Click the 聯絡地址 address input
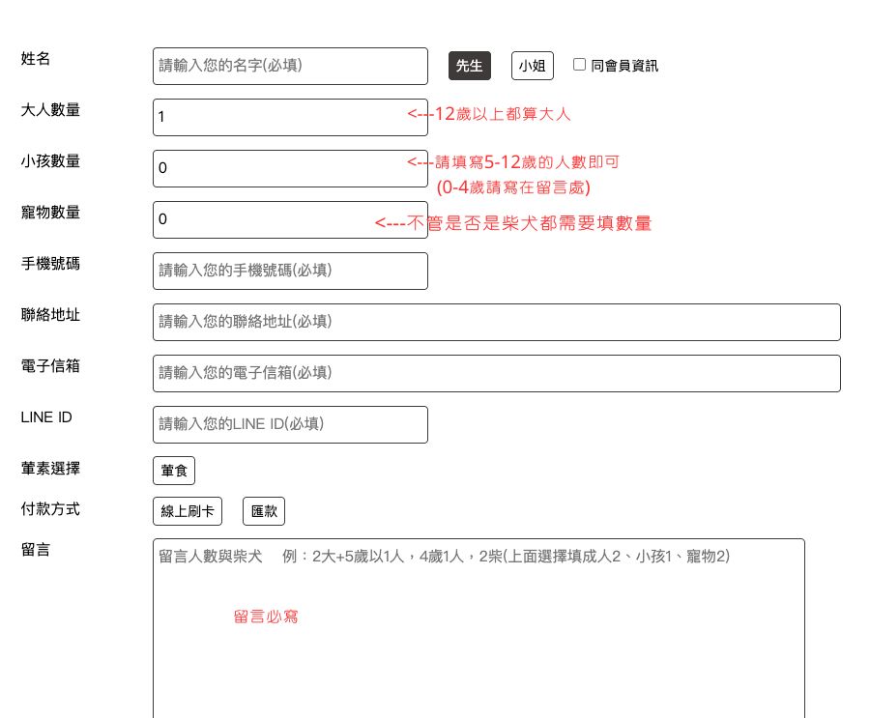 [x=496, y=322]
